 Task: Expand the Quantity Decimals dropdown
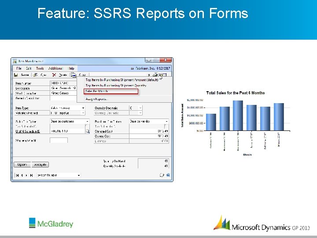click(x=140, y=108)
